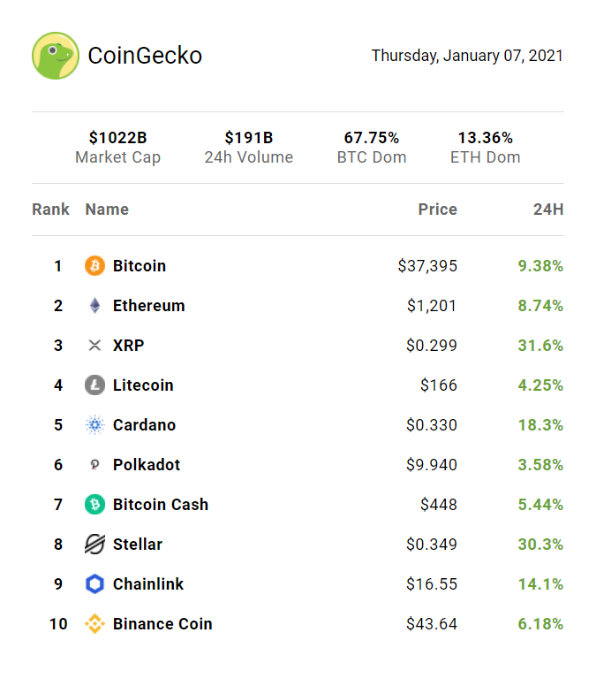Click the XRP cross icon
Viewport: 596px width, 686px height.
pos(94,346)
